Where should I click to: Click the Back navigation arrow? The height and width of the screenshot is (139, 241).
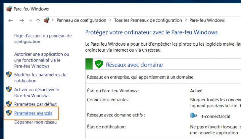[x=11, y=20]
